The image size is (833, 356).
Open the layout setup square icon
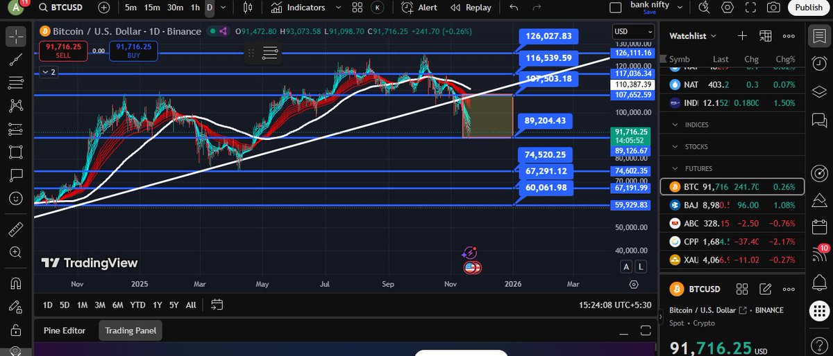tap(614, 8)
